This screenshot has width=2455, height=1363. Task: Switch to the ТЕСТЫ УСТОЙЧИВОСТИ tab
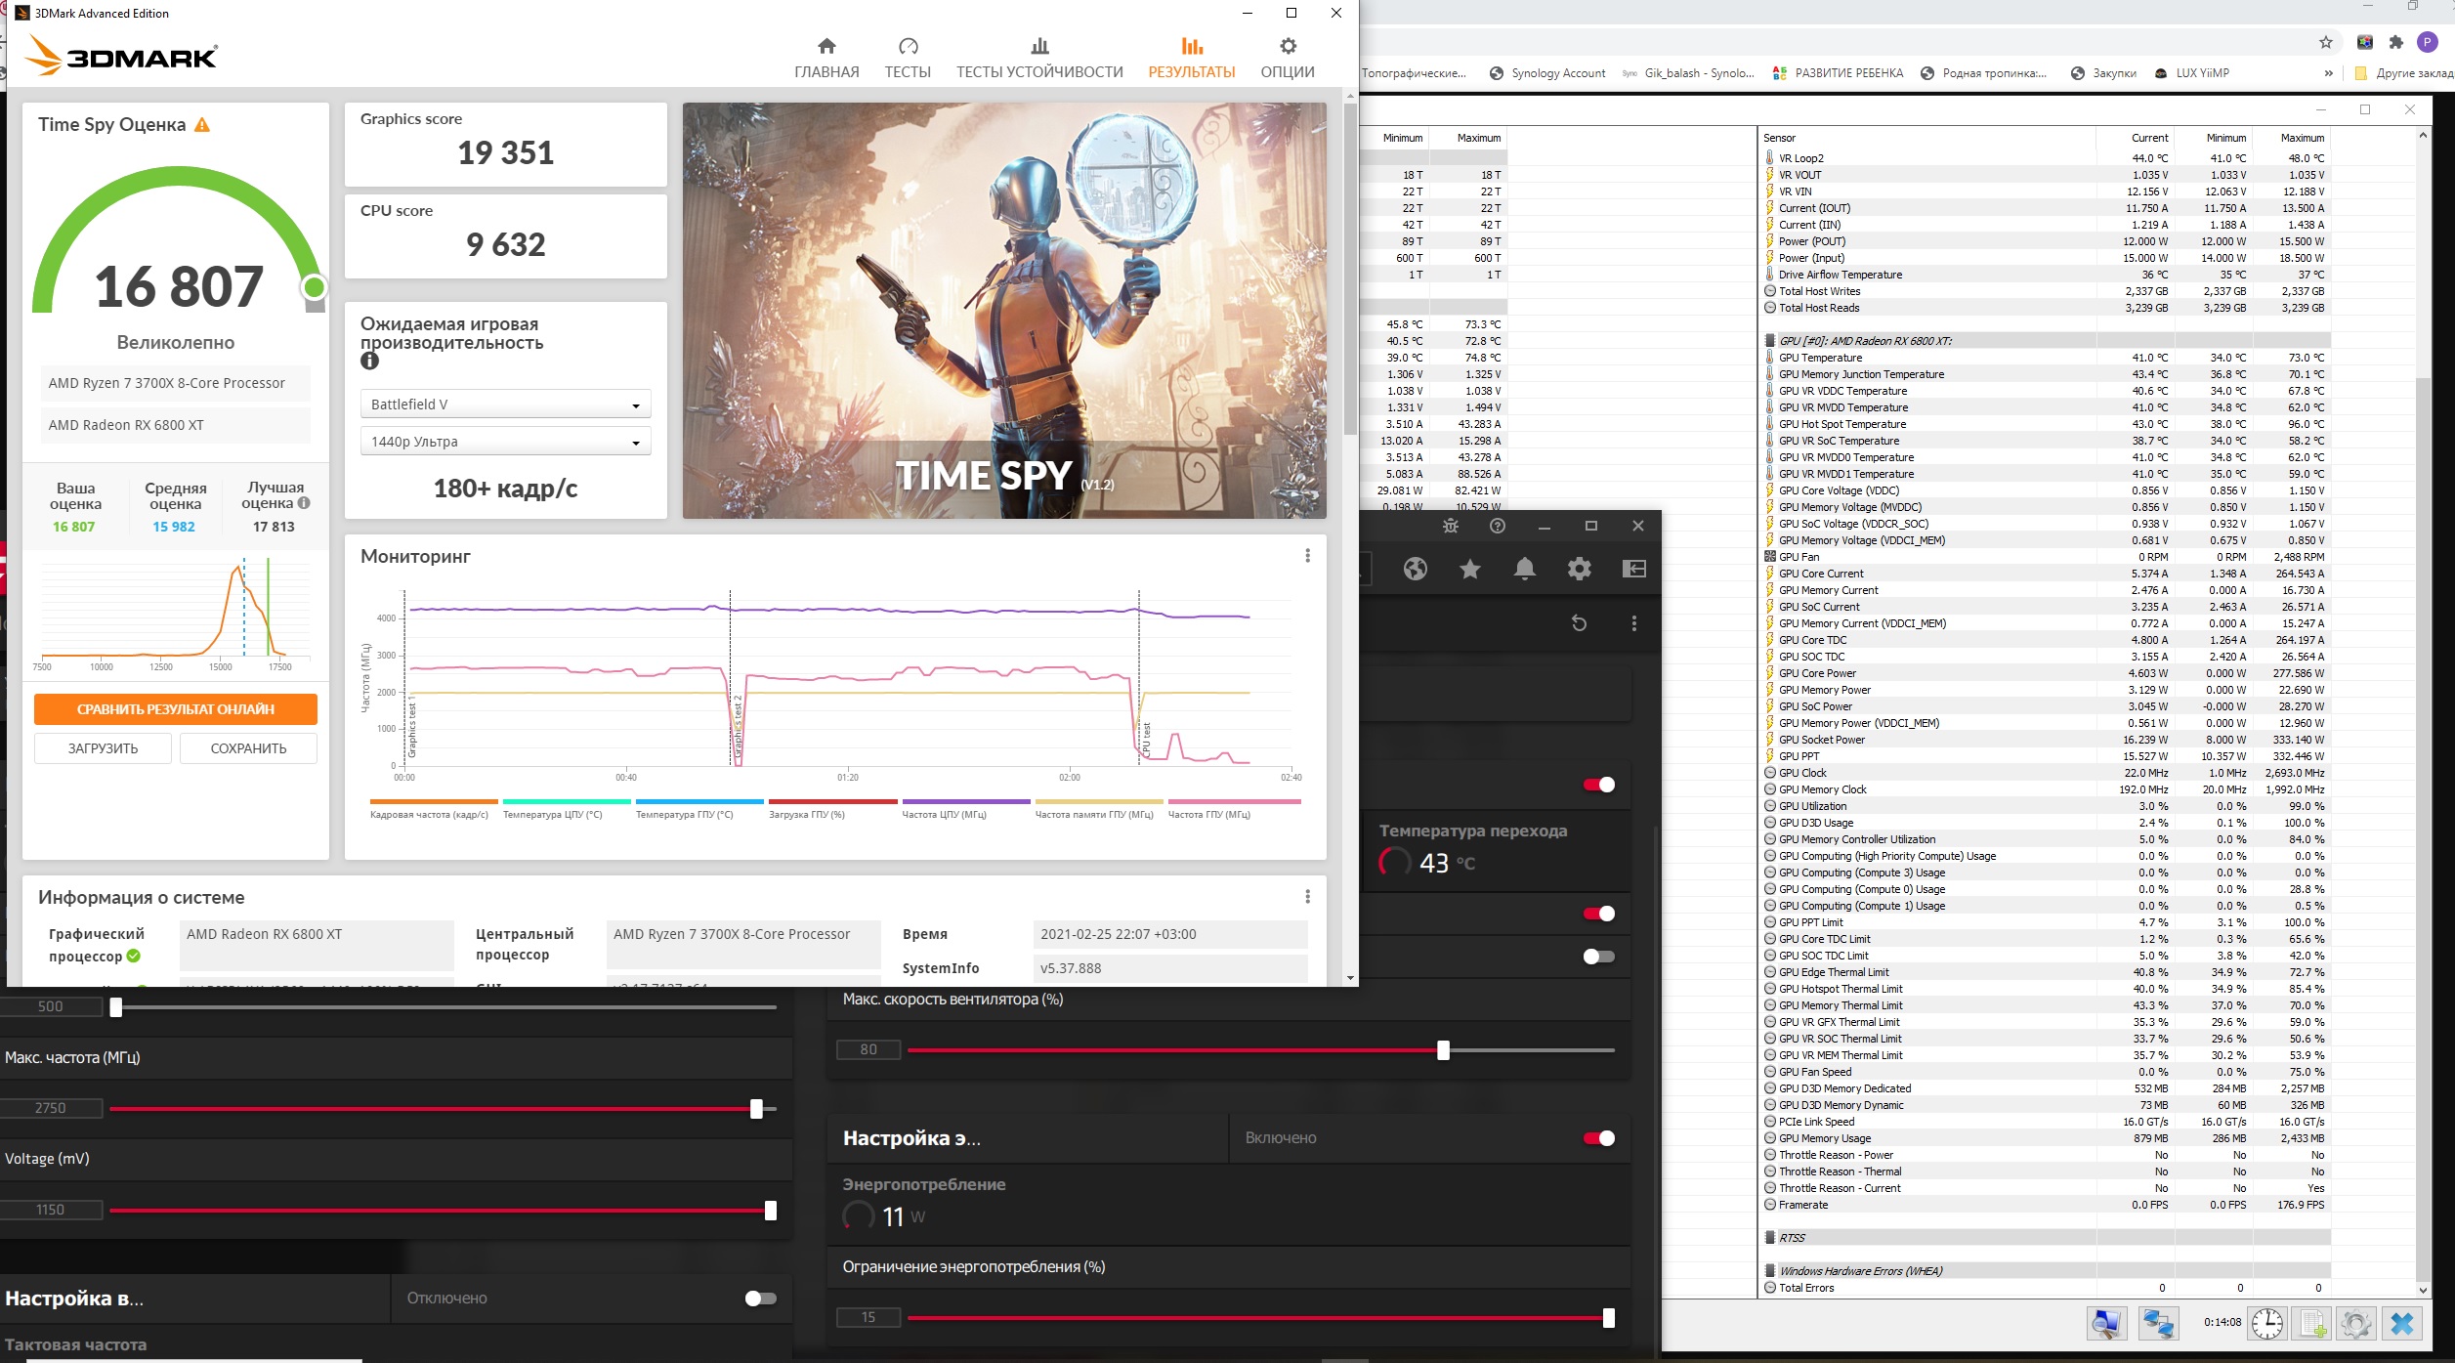click(x=1039, y=58)
